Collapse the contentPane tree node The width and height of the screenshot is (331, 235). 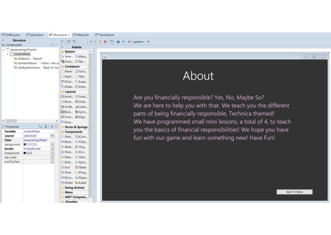click(8, 54)
